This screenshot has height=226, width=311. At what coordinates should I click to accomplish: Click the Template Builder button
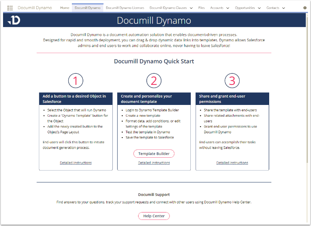point(154,154)
